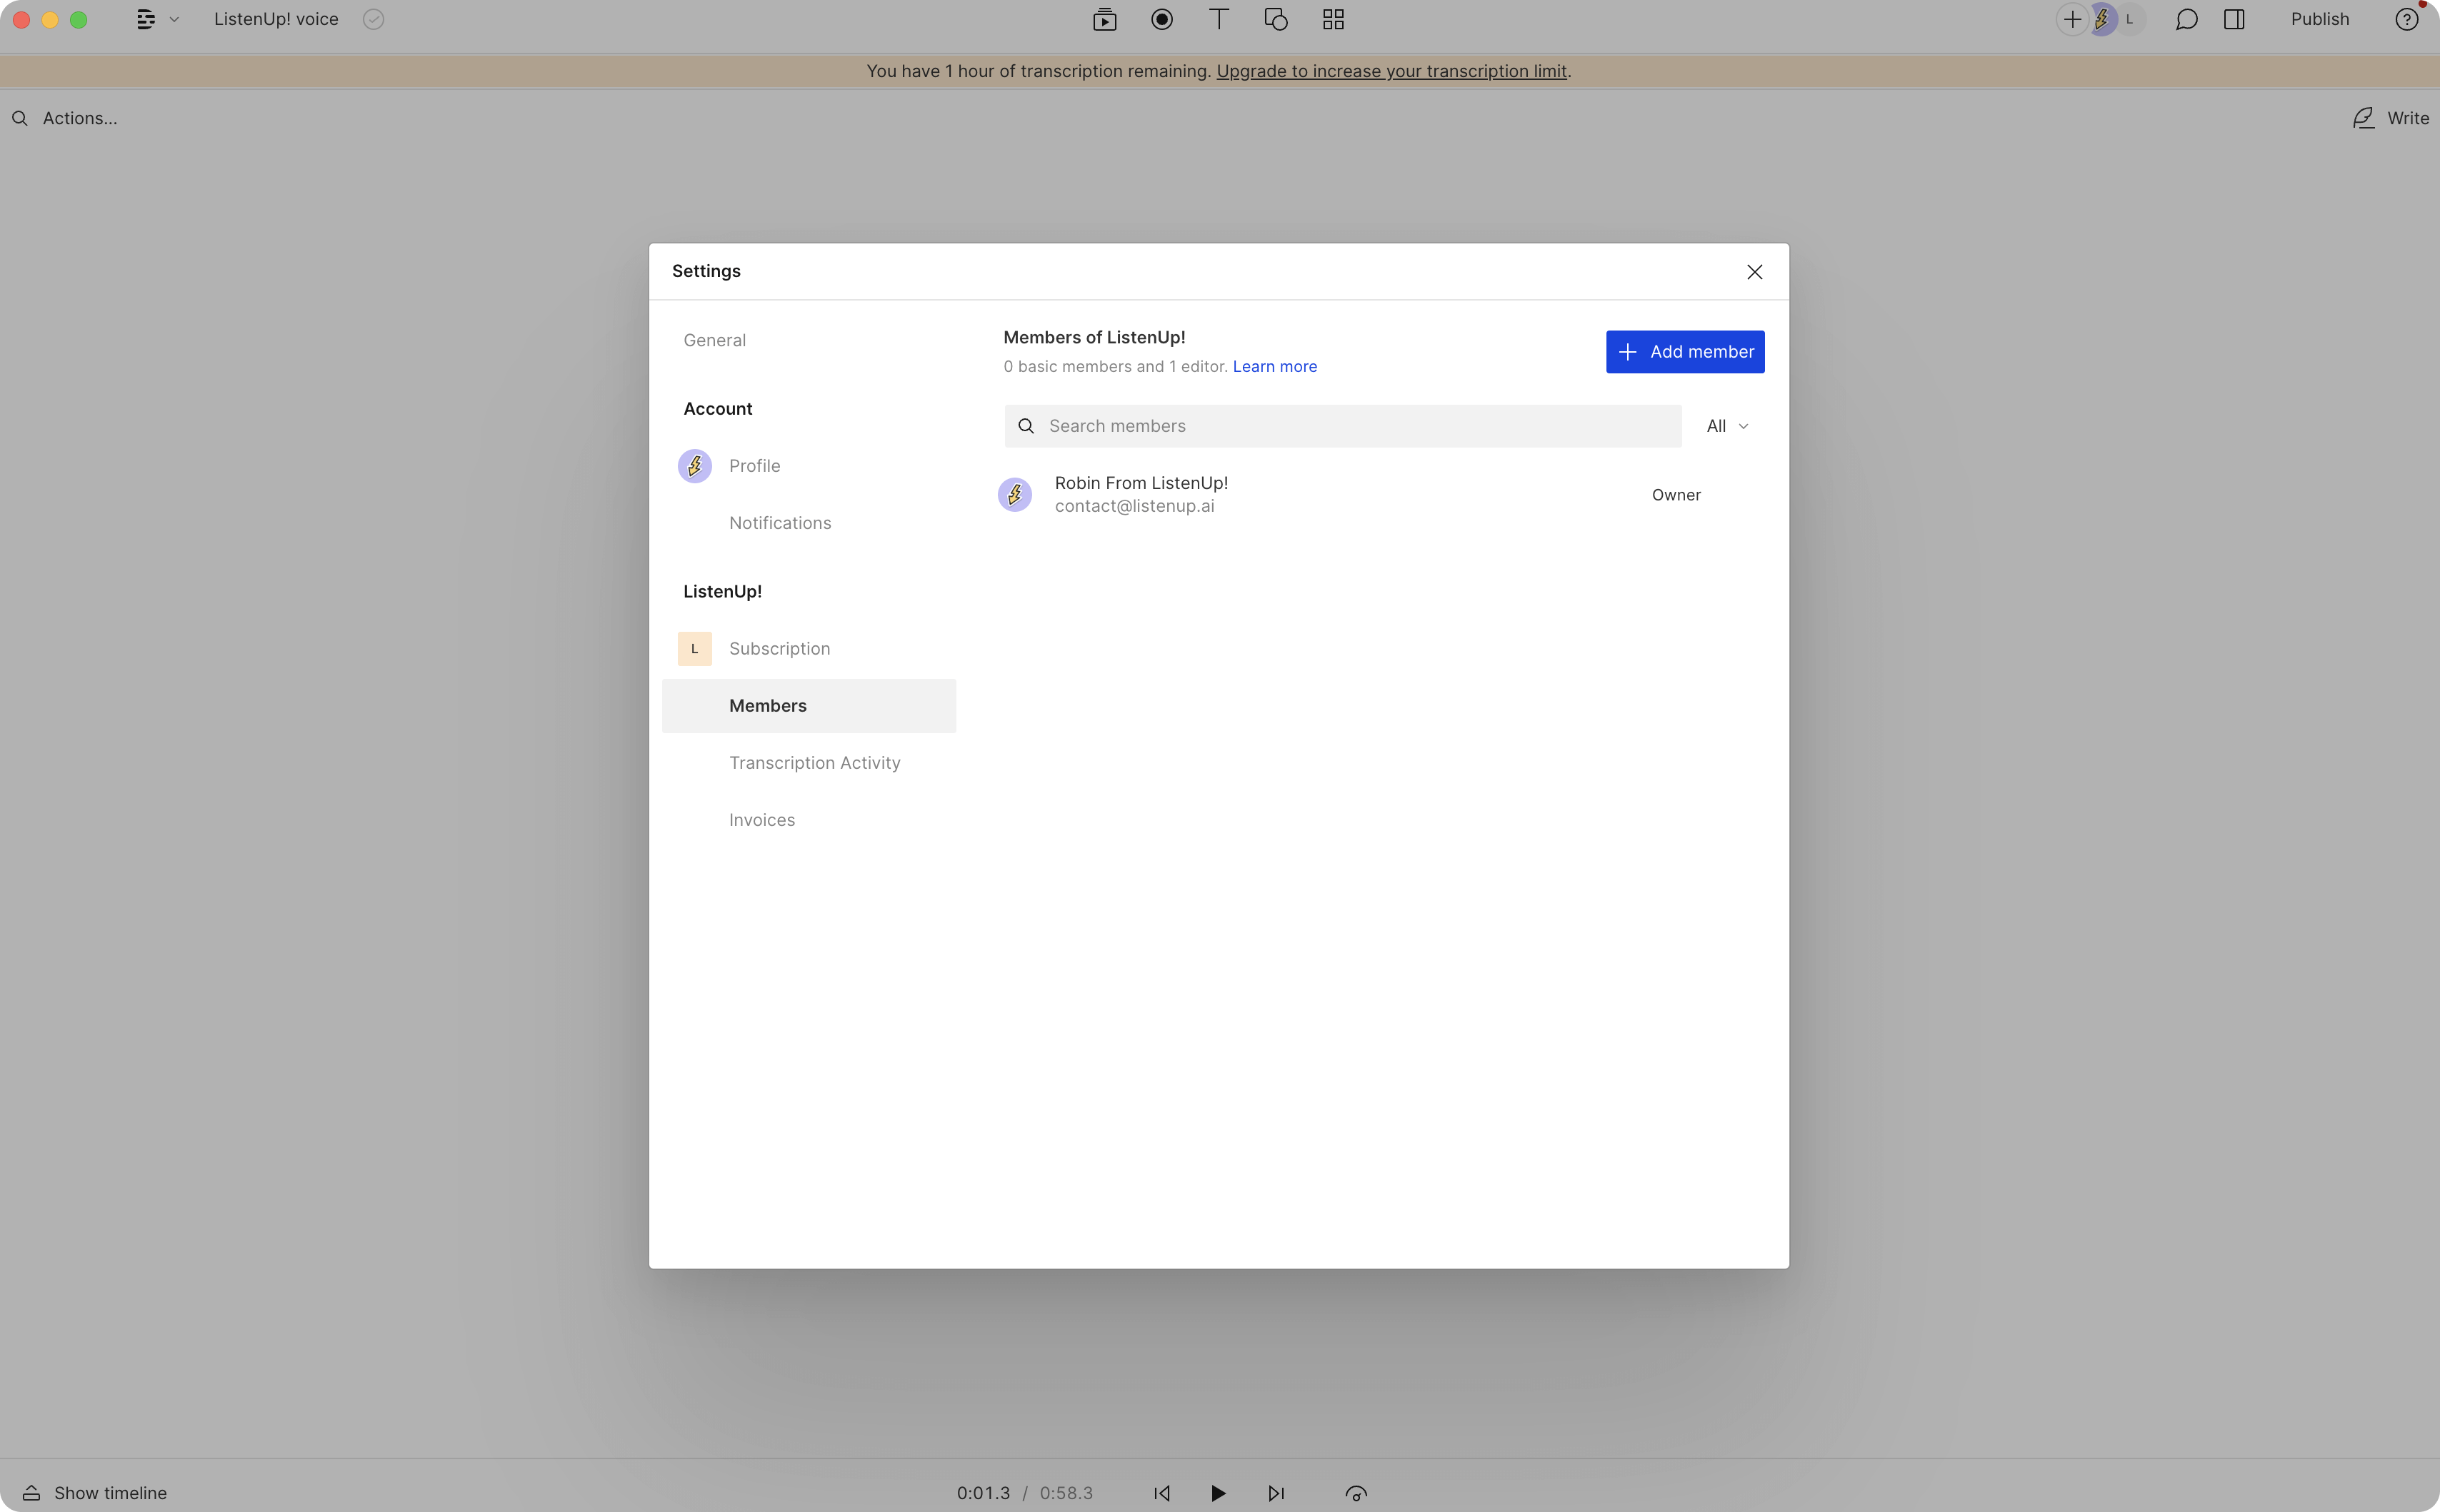Select the Members settings tab
The image size is (2440, 1512).
click(x=809, y=706)
